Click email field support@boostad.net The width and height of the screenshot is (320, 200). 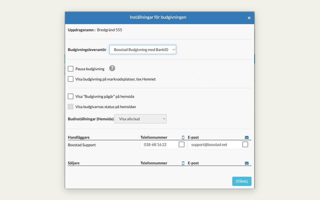[215, 145]
